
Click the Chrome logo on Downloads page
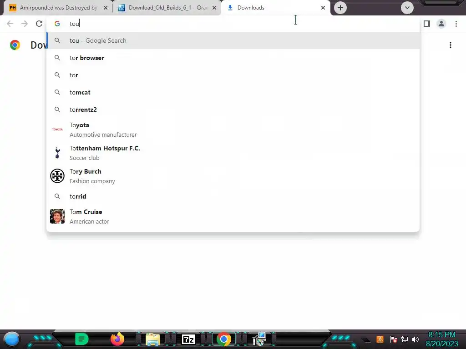[x=15, y=45]
